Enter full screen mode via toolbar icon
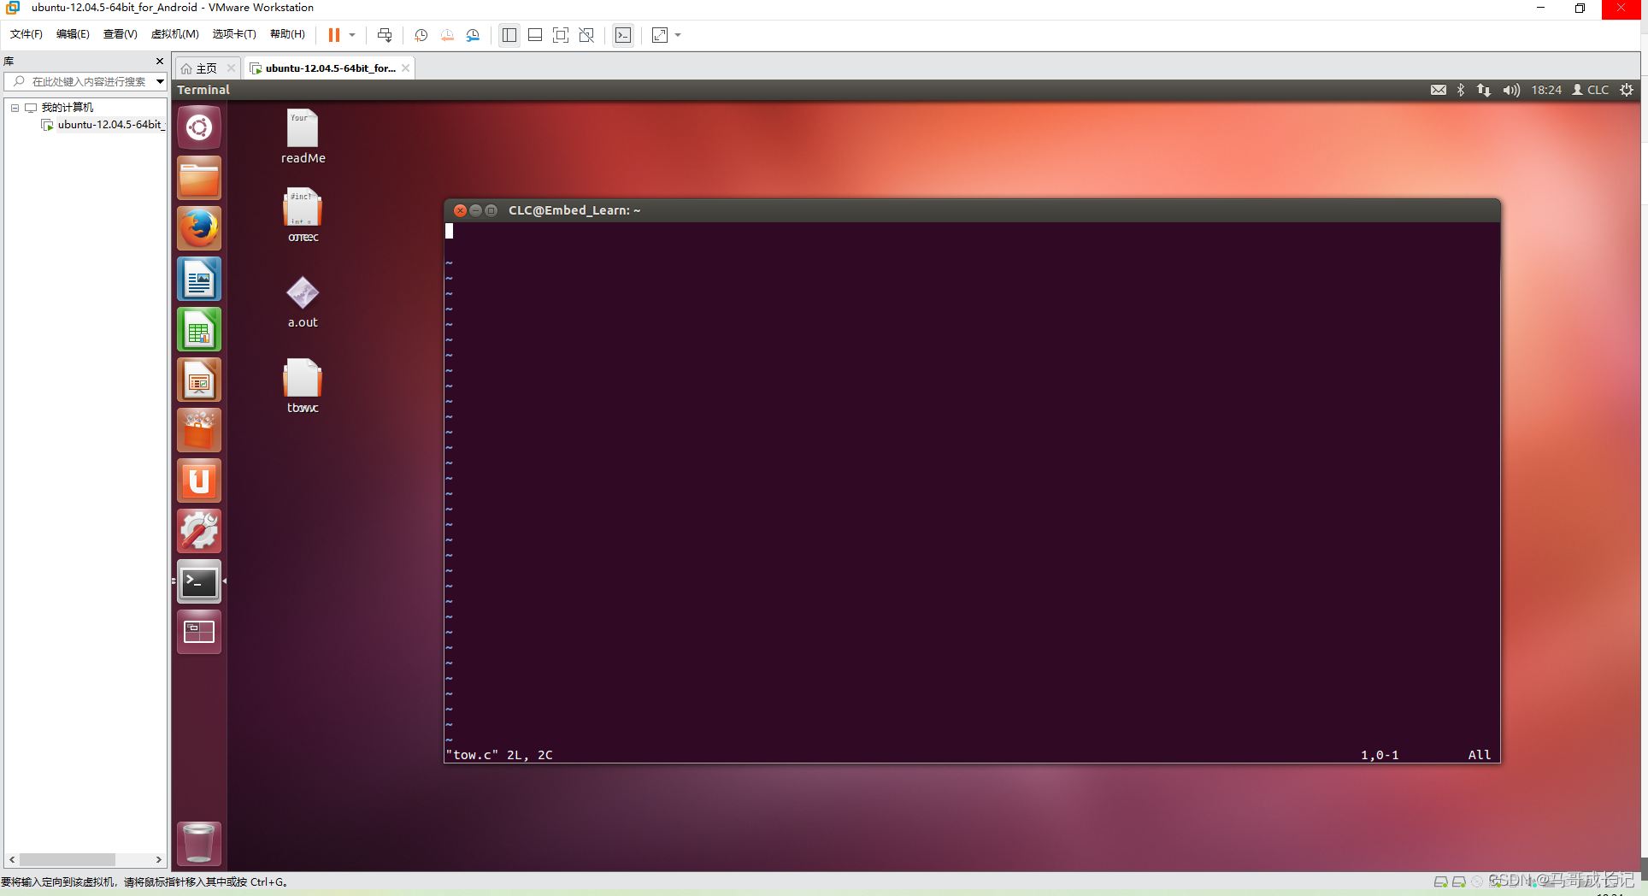This screenshot has width=1648, height=896. tap(561, 35)
